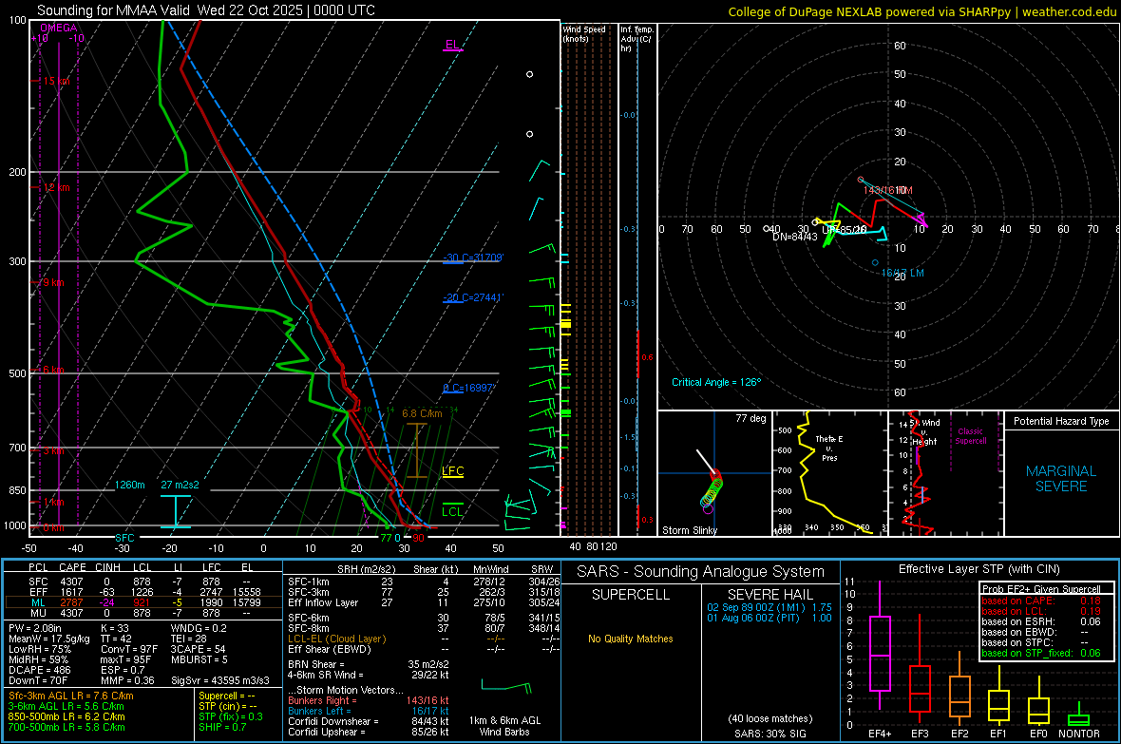This screenshot has height=744, width=1121.
Task: Select 700-500mb LR = 5.8 C/km
Action: click(x=66, y=727)
